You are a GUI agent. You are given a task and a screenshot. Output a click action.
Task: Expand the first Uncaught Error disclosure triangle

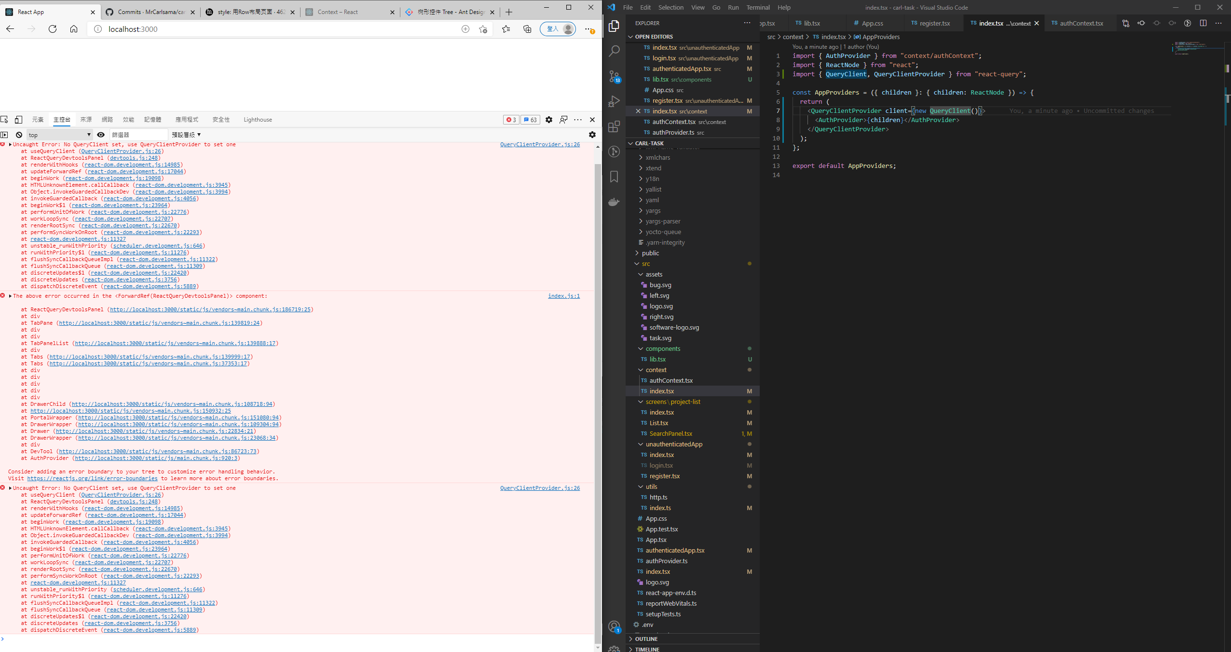point(10,144)
